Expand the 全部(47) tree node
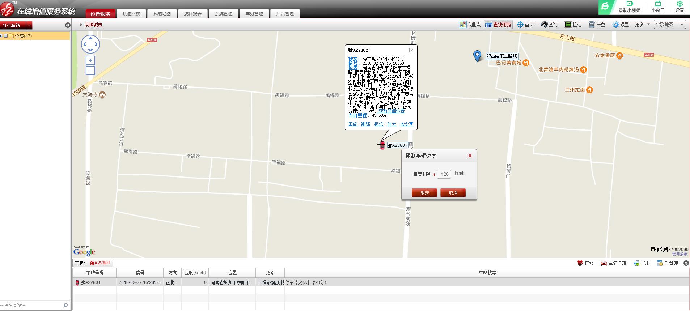The height and width of the screenshot is (311, 690). 1,36
